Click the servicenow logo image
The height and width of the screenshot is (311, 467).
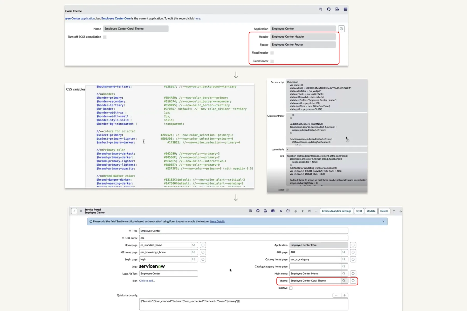pyautogui.click(x=152, y=266)
